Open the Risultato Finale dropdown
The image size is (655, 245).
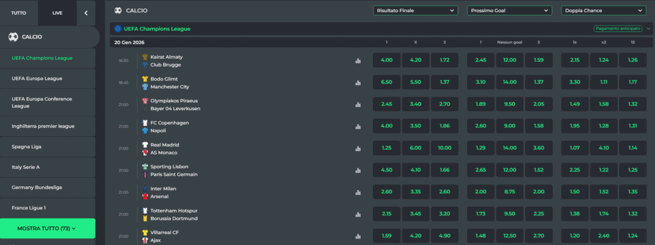point(415,10)
